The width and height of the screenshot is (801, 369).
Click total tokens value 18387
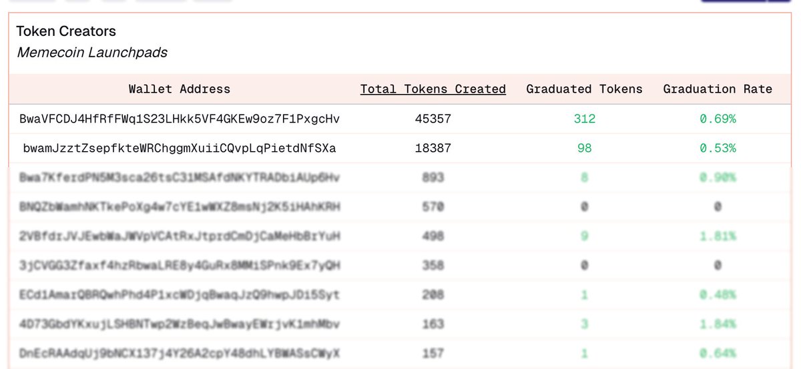point(433,149)
